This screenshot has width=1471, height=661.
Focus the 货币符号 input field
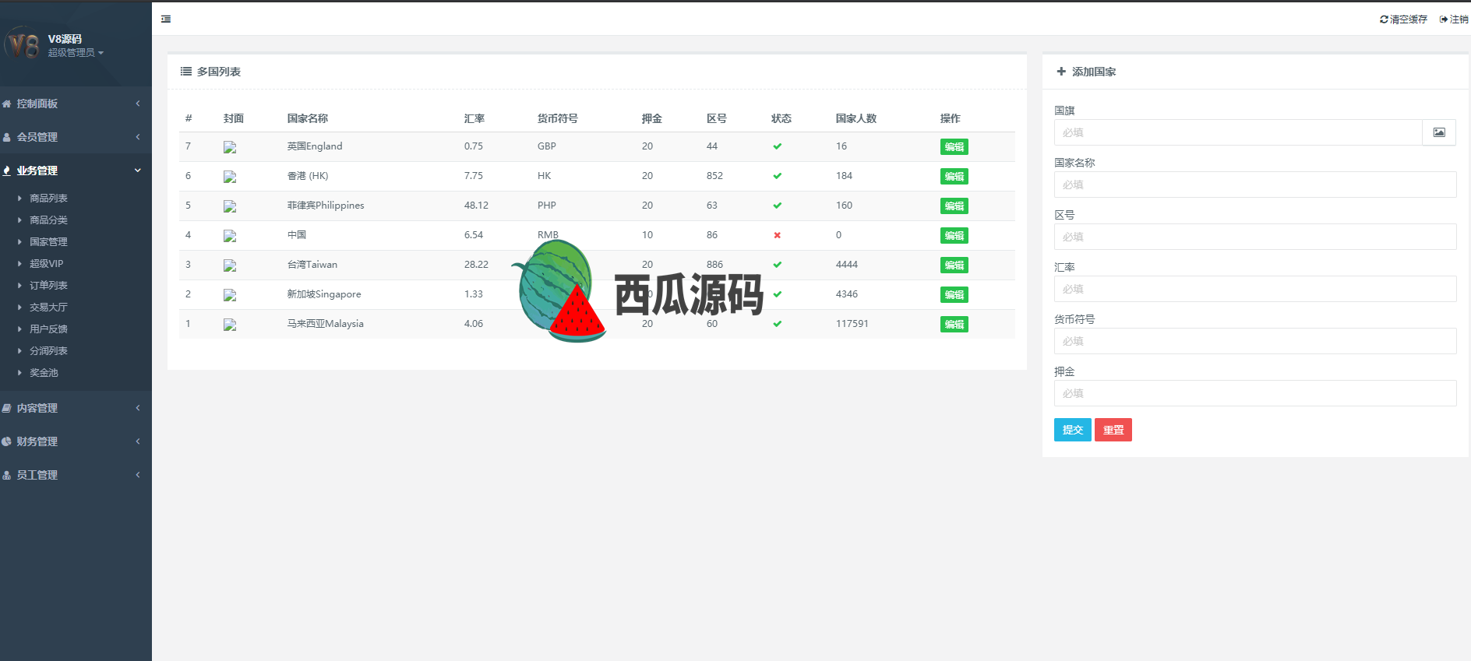pyautogui.click(x=1255, y=341)
